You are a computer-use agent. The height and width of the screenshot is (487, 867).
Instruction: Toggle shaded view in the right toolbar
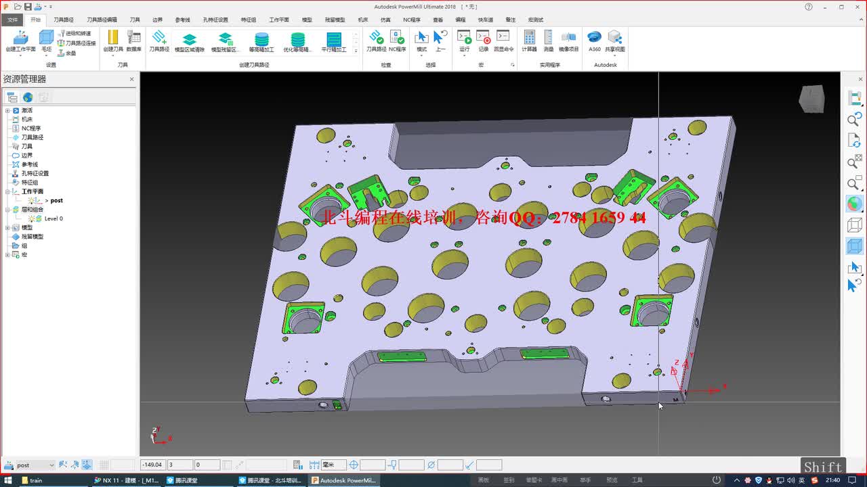pos(855,204)
